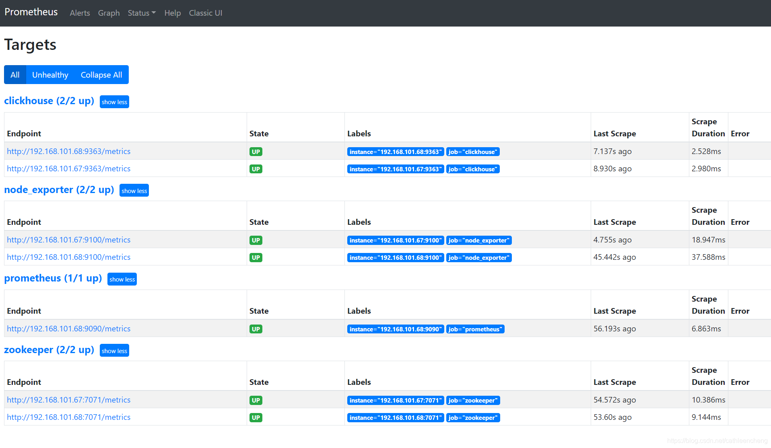The height and width of the screenshot is (448, 771).
Task: Open endpoint 192.168.101.67:7071/metrics
Action: tap(68, 400)
